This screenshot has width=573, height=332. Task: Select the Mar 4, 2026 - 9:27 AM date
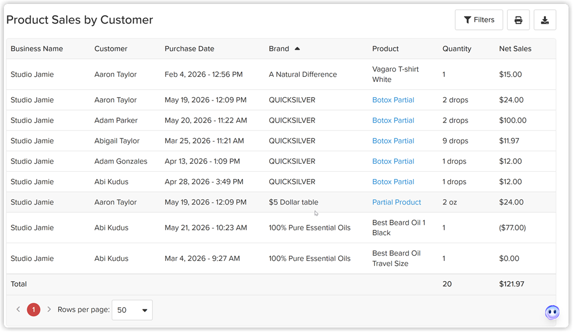(x=202, y=259)
